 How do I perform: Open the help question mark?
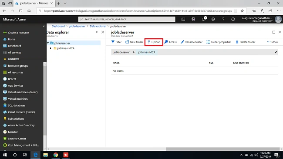(223, 19)
